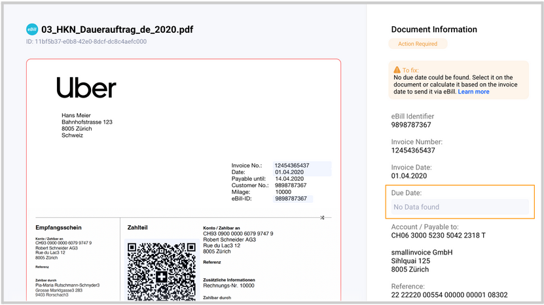Click the scissors icon on the cut line
This screenshot has height=305, width=544.
pyautogui.click(x=322, y=217)
